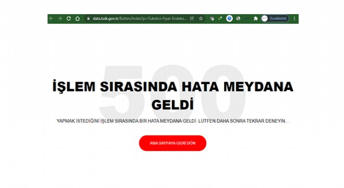The image size is (344, 188).
Task: Click the browser forward arrow
Action: click(60, 19)
